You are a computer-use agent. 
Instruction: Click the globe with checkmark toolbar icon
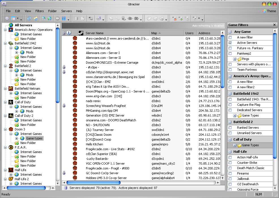pos(50,18)
